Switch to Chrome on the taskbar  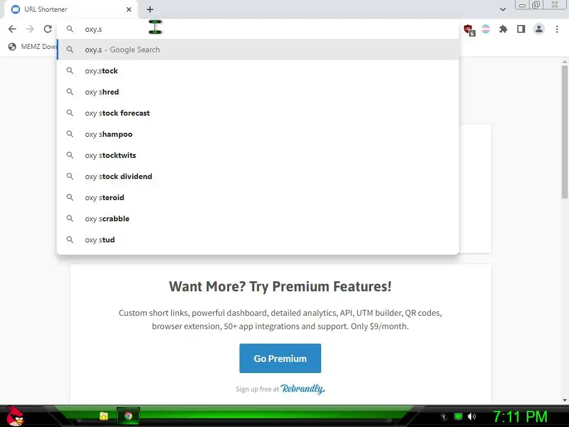[x=128, y=416]
